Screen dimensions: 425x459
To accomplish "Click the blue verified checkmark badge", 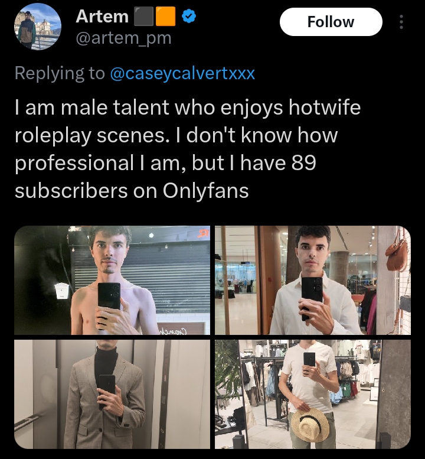I will (x=189, y=17).
